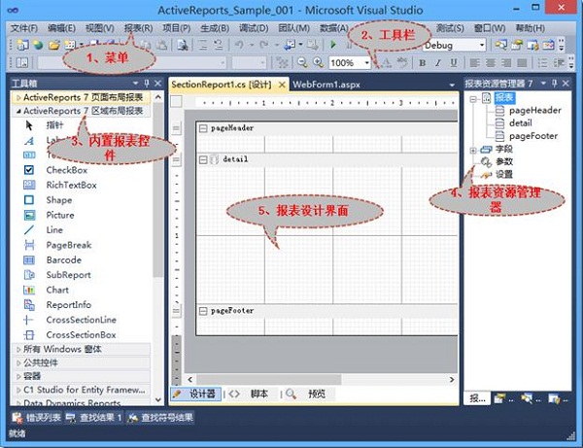This screenshot has height=448, width=583.
Task: Open 错误列表 error list panel
Action: coord(37,418)
